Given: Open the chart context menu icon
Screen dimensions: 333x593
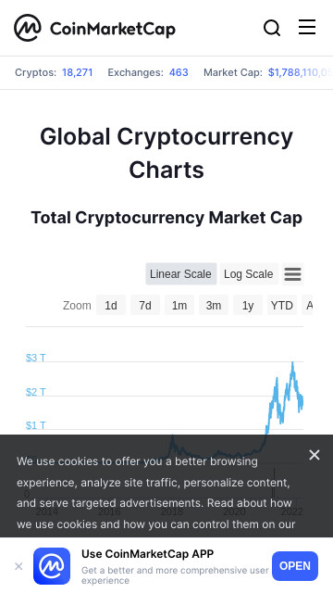Looking at the screenshot, I should [292, 274].
